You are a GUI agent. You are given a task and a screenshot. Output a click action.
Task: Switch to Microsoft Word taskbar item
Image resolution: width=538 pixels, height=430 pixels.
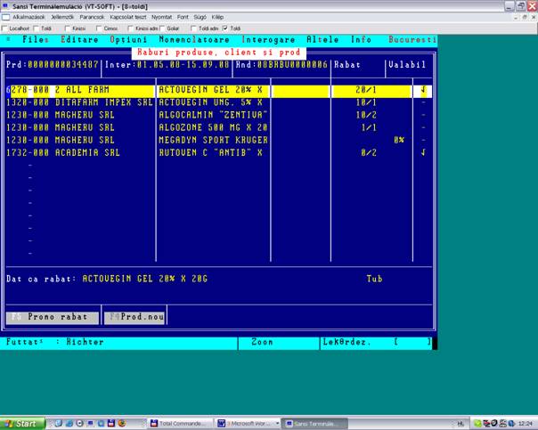(x=249, y=424)
